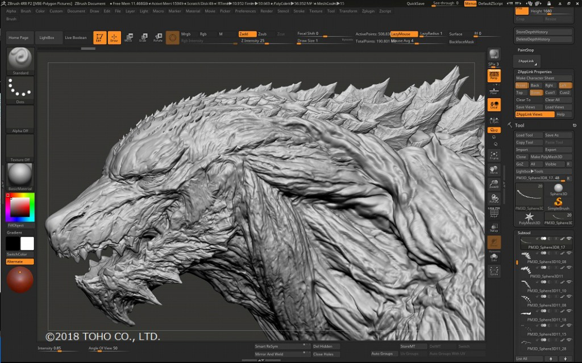Select the white secondary color swatch
This screenshot has width=582, height=363.
(27, 243)
